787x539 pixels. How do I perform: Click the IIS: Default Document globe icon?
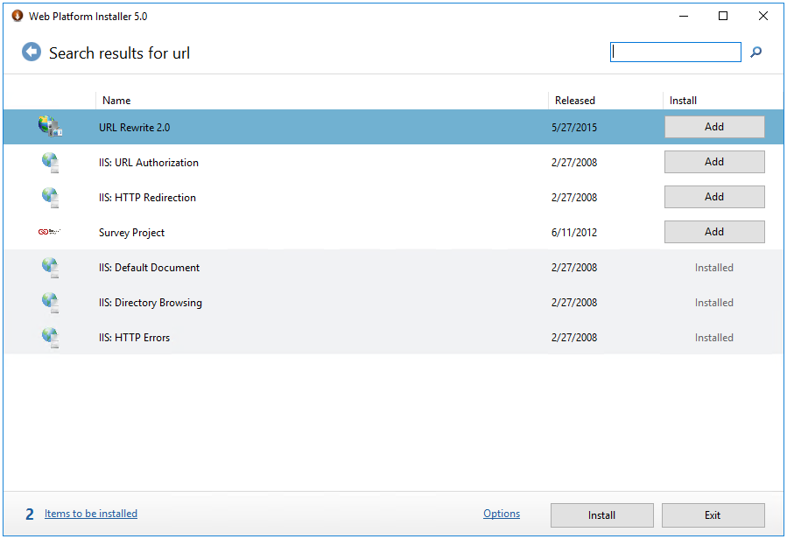coord(50,268)
